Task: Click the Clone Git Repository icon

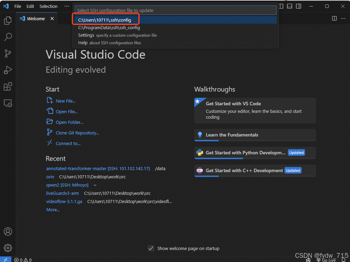Action: coord(49,132)
